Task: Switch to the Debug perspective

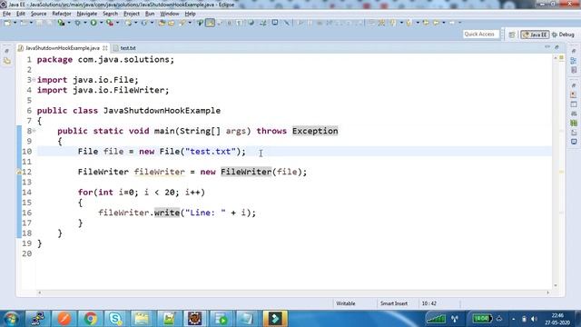Action: tap(563, 35)
